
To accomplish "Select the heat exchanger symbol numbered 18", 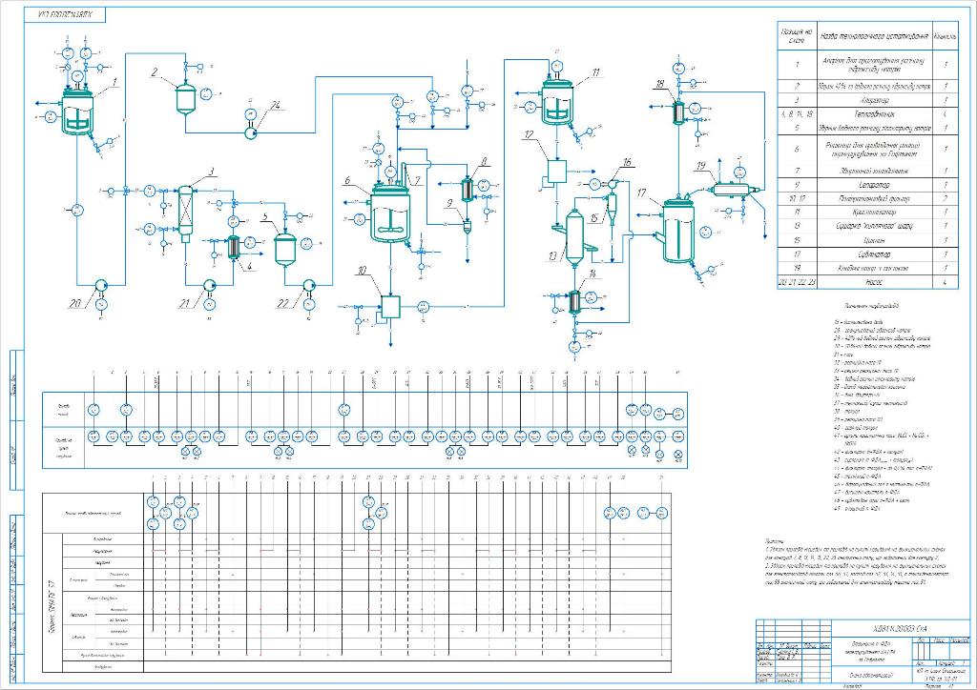I will tap(678, 113).
